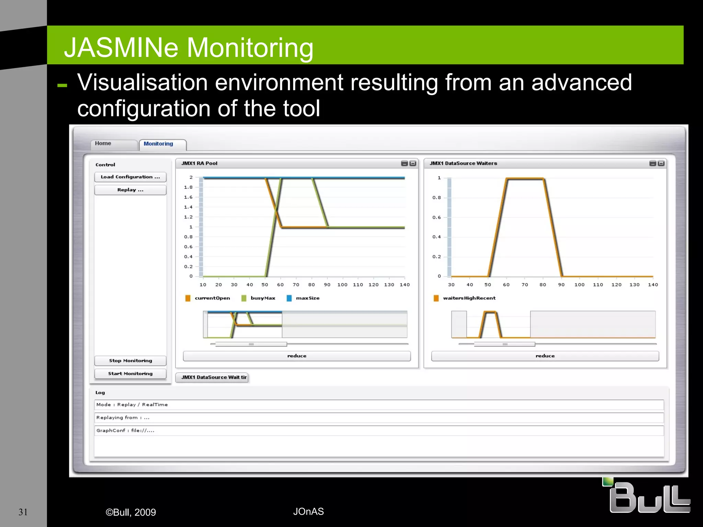Minimize the JMX1 DataSource Waiters panel
Viewport: 703px width, 527px height.
coord(653,163)
